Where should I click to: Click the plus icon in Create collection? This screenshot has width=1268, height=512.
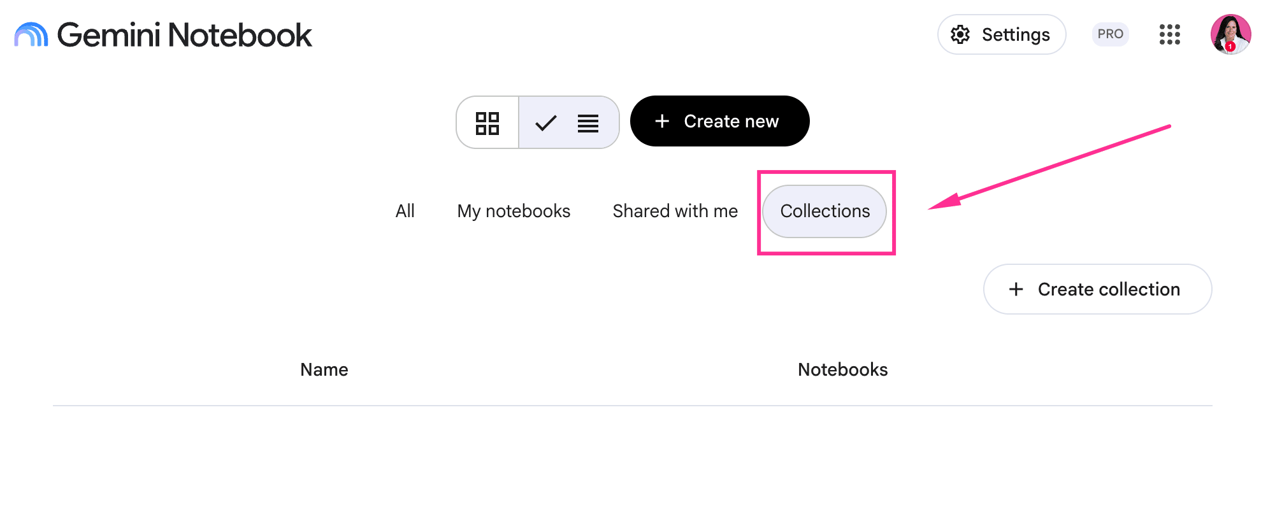point(1016,289)
